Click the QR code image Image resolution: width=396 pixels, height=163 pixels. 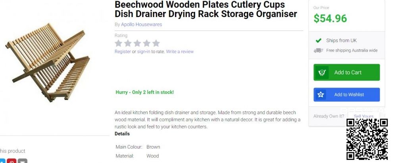(367, 139)
